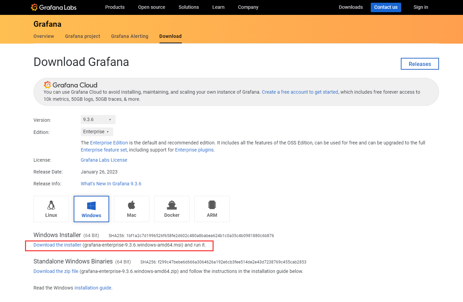Click the grafana-enterprise-9.3.6.windows-amd64.msi filename text

[133, 245]
